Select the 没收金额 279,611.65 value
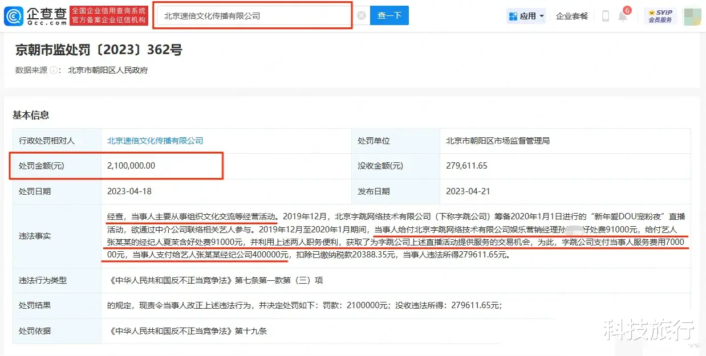 point(466,166)
